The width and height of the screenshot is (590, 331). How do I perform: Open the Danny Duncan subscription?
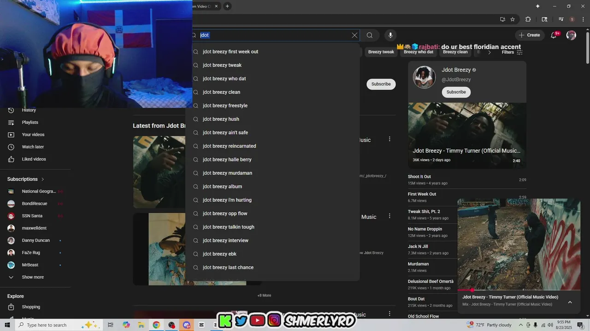pyautogui.click(x=35, y=240)
